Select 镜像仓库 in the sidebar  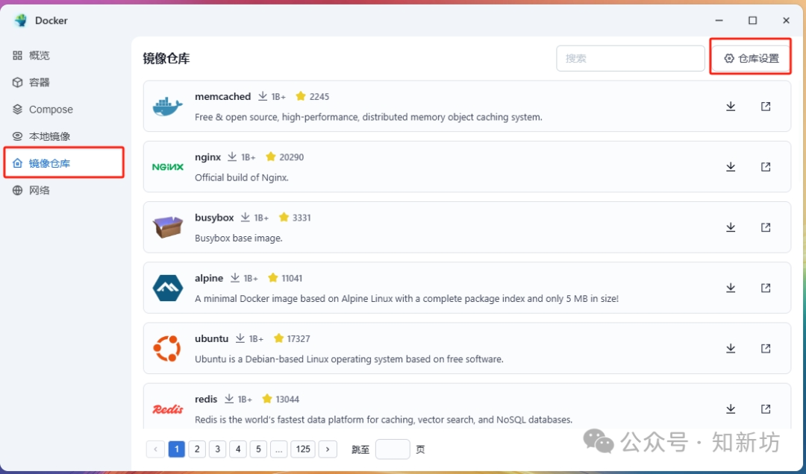(63, 162)
